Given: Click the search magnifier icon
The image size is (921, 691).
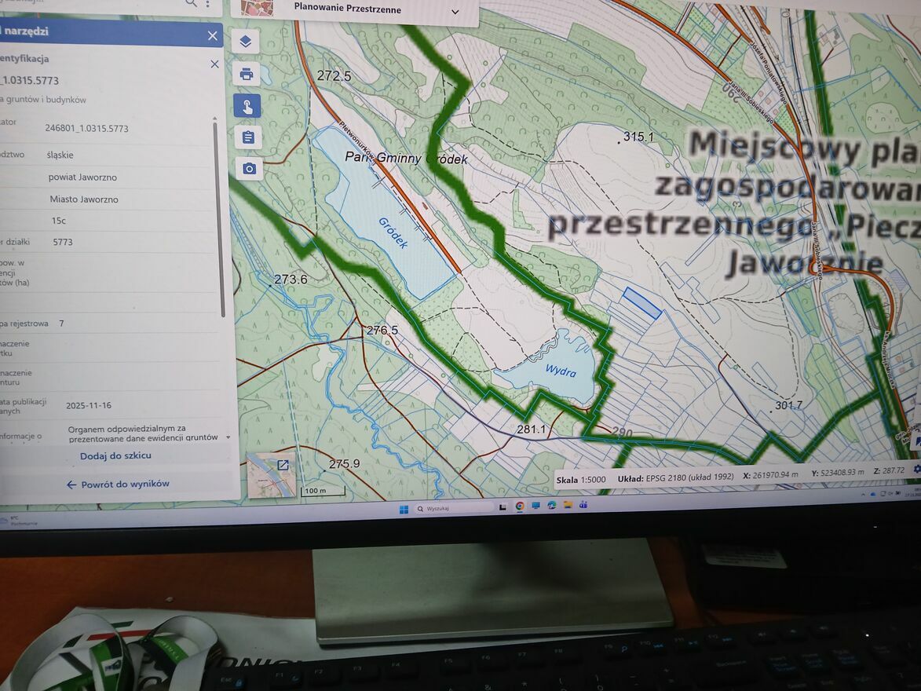Looking at the screenshot, I should coord(191,3).
